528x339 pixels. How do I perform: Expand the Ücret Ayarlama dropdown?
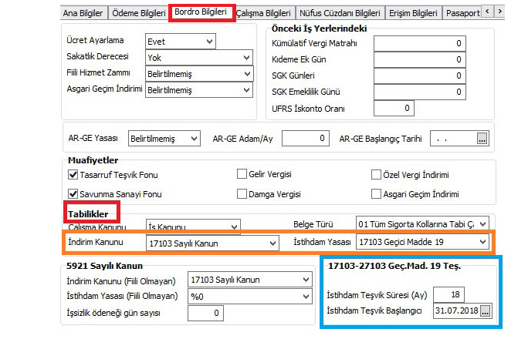pos(209,41)
